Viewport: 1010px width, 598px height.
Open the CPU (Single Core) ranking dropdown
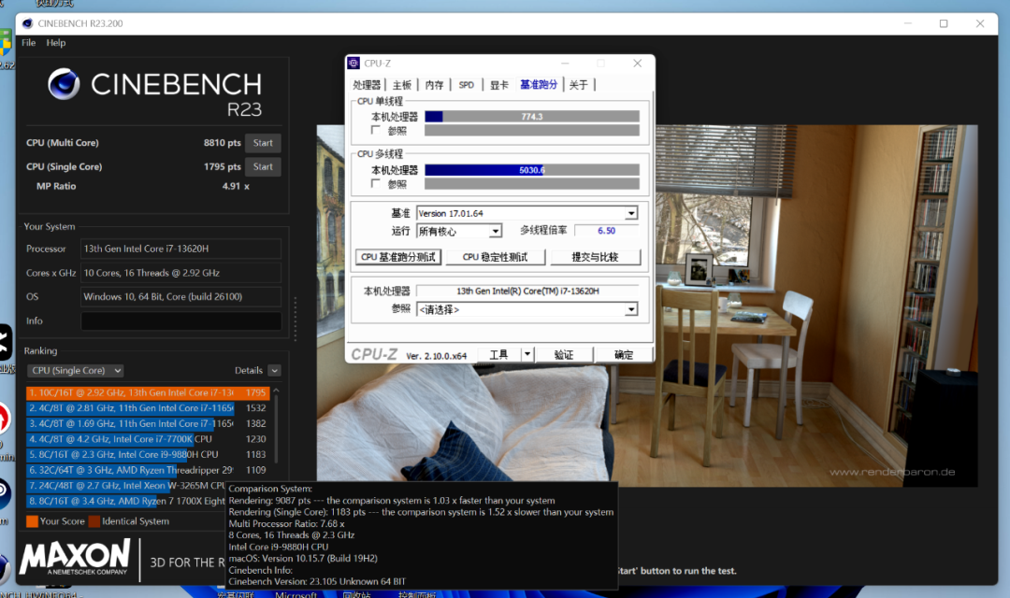click(76, 371)
